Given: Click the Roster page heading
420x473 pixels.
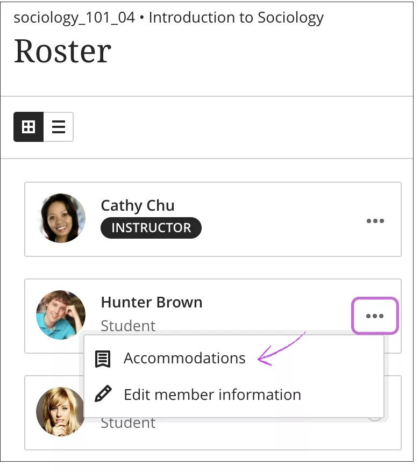Looking at the screenshot, I should (x=62, y=51).
